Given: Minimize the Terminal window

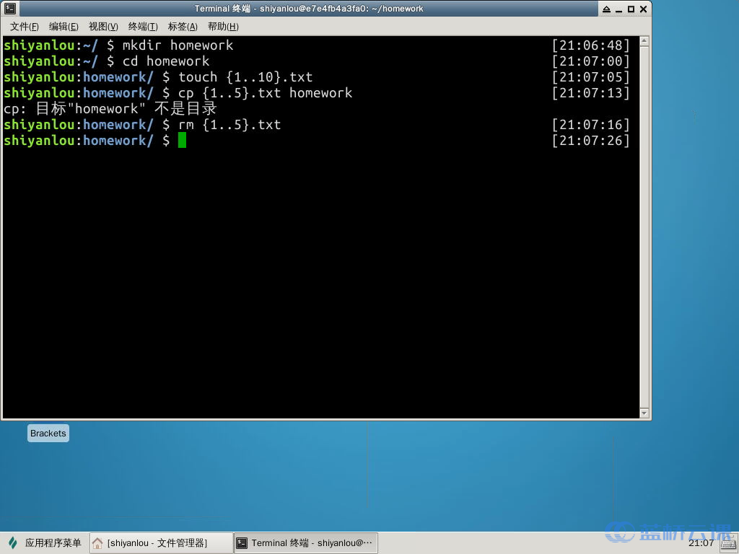Looking at the screenshot, I should [618, 9].
